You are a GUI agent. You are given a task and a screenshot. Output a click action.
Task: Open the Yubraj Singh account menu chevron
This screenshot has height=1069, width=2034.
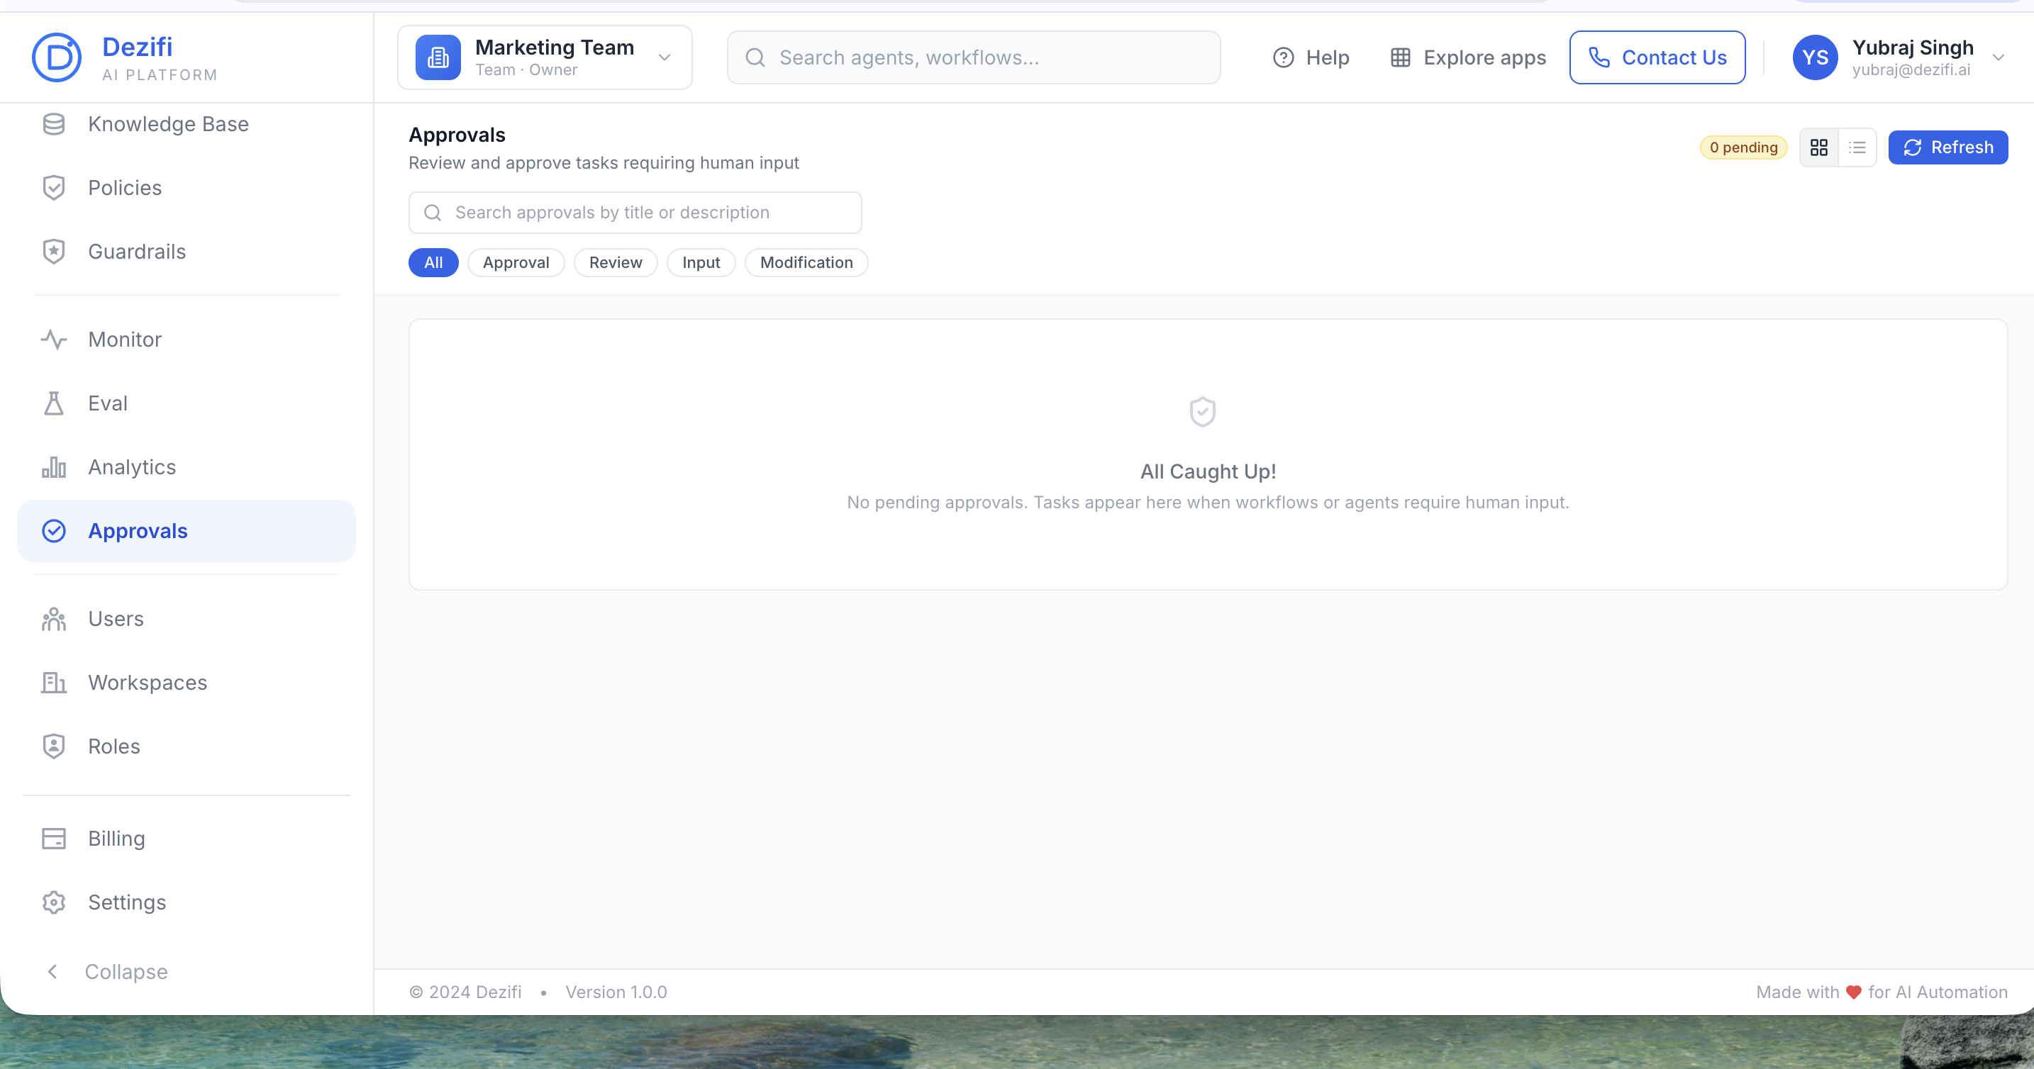[x=1998, y=57]
